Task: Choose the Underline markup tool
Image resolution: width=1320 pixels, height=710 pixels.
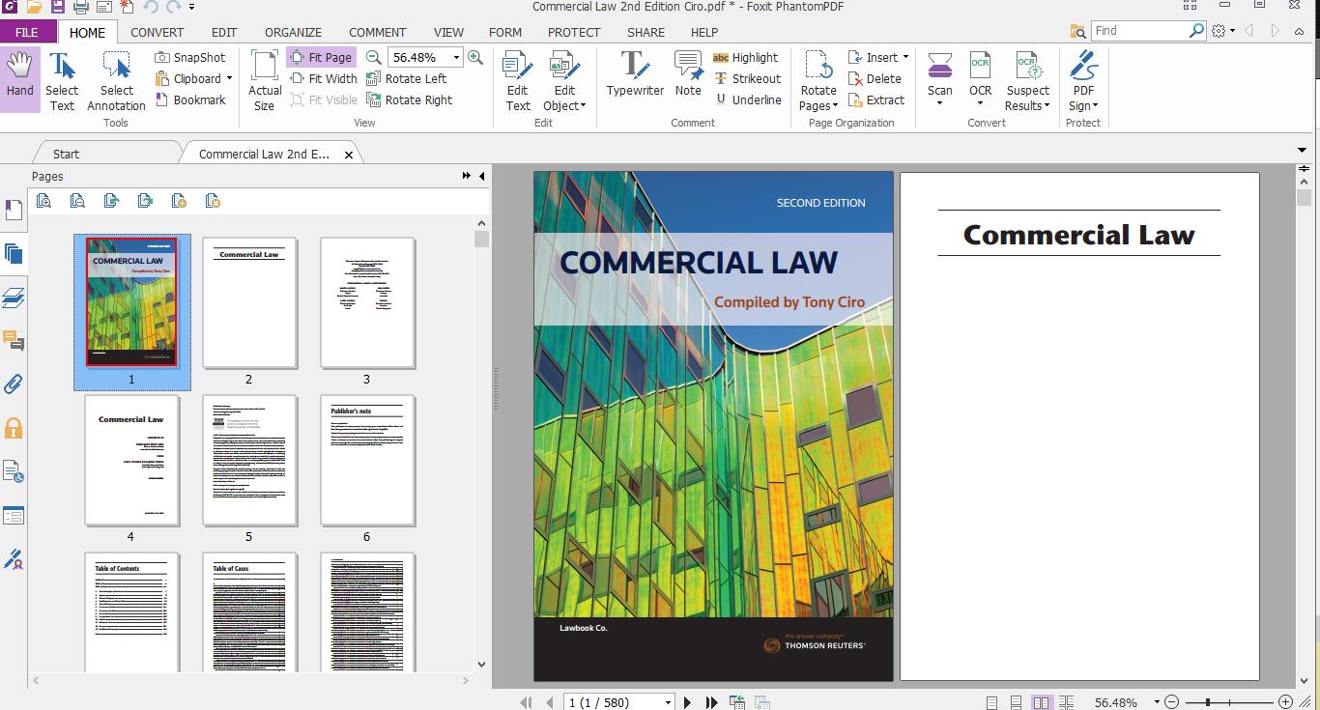Action: [748, 100]
